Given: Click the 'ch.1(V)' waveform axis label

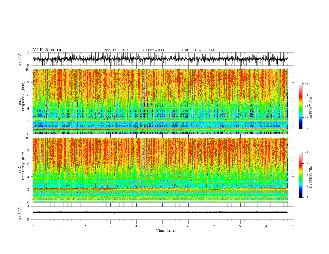Looking at the screenshot, I should 20,59.
